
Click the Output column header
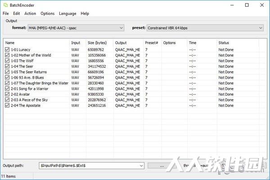pyautogui.click(x=128, y=43)
